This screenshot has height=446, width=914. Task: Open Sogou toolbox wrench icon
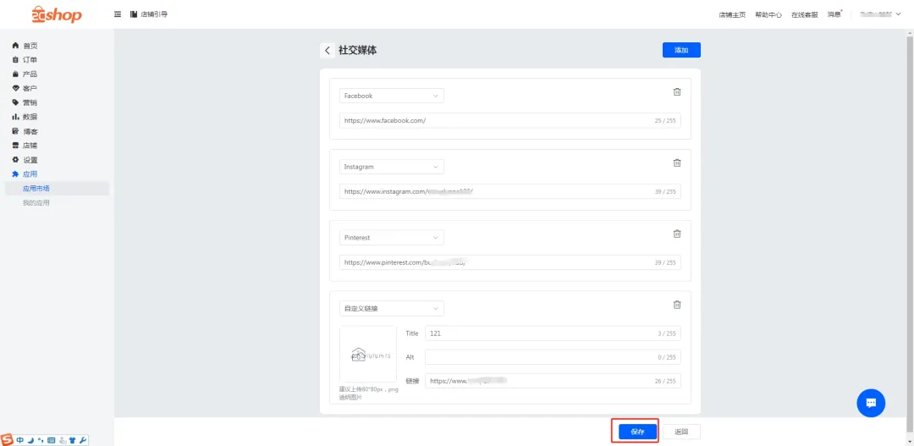click(x=82, y=441)
